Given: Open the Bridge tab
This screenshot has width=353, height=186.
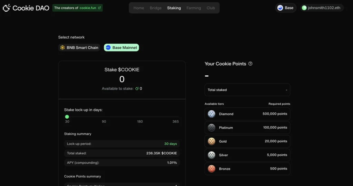Looking at the screenshot, I should [x=155, y=8].
